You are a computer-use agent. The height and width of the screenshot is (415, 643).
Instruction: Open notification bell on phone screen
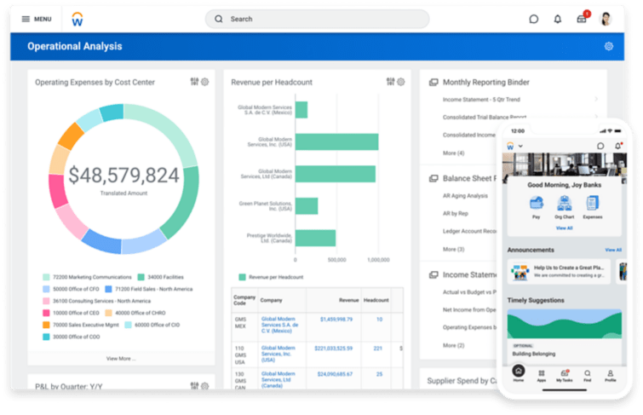[618, 146]
